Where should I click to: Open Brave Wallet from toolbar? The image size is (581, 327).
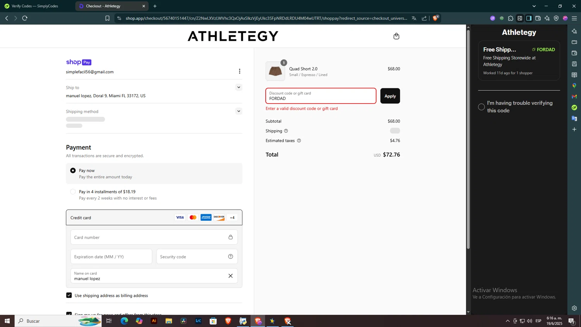(x=538, y=18)
